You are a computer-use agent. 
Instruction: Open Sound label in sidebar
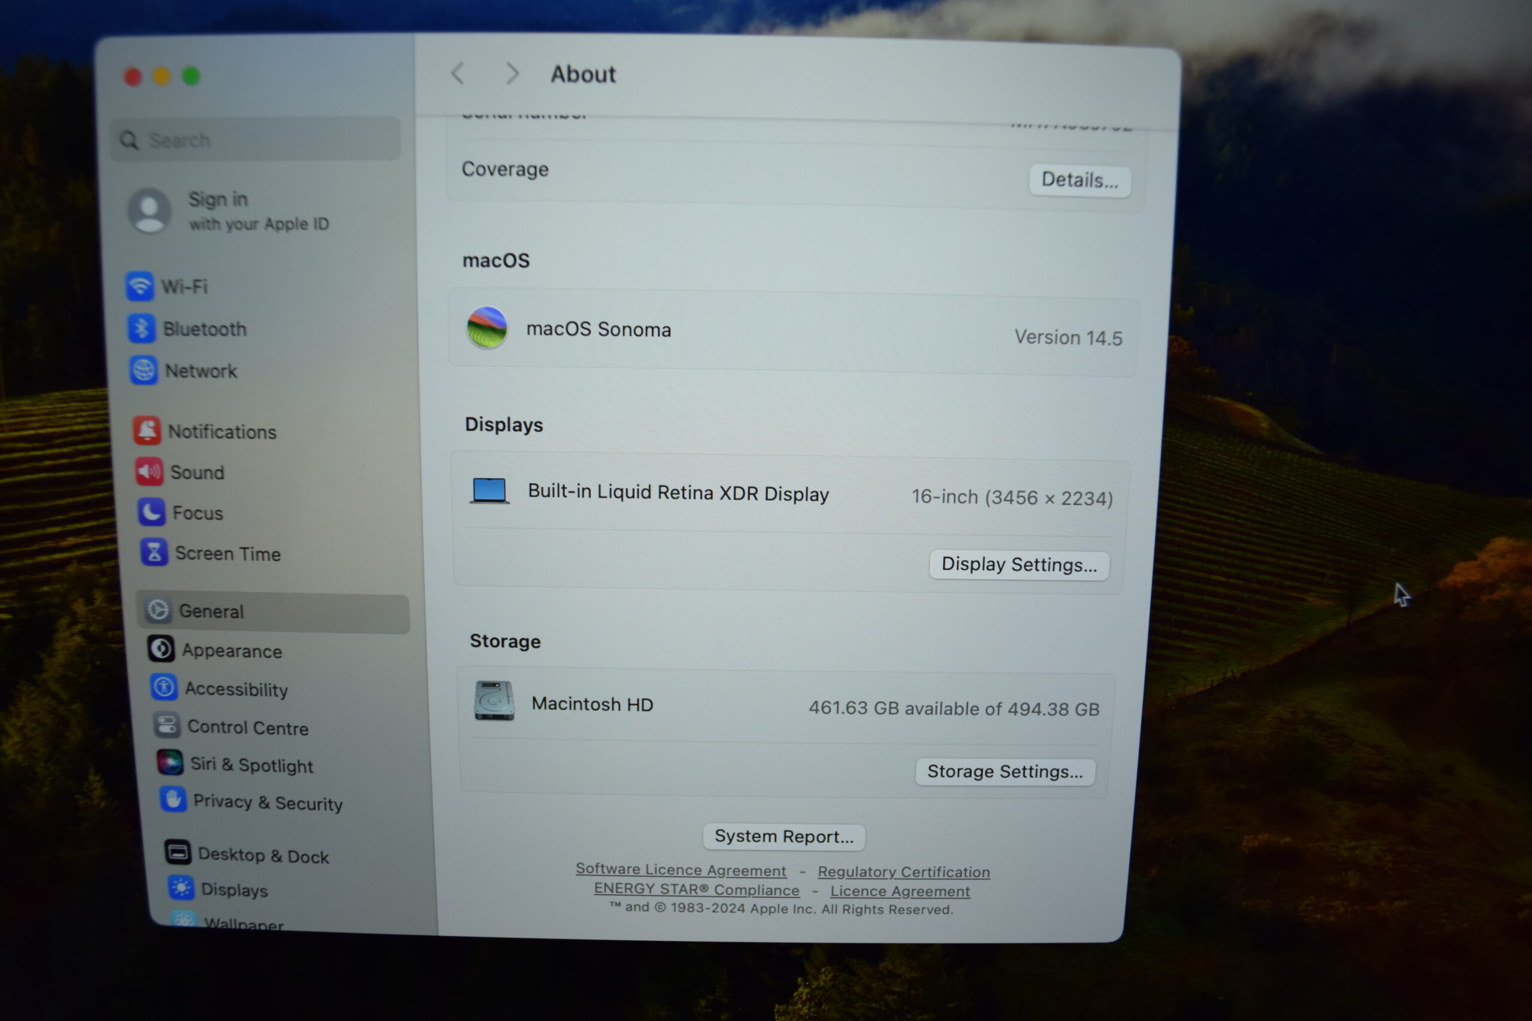tap(197, 473)
